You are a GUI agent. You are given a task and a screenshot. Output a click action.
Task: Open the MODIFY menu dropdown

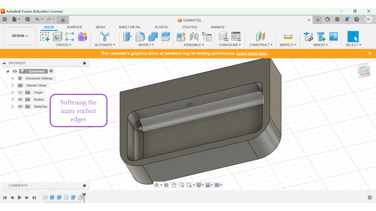click(146, 45)
